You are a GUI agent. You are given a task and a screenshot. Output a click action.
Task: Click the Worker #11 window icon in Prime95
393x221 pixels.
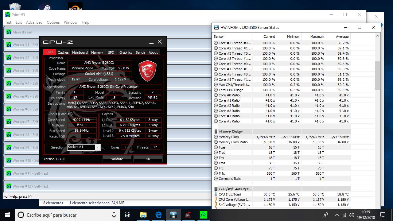point(9,173)
